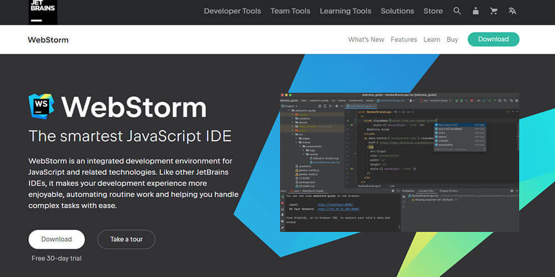This screenshot has width=555, height=277.
Task: Click the localhost:8000 link in Run console
Action: (x=336, y=204)
